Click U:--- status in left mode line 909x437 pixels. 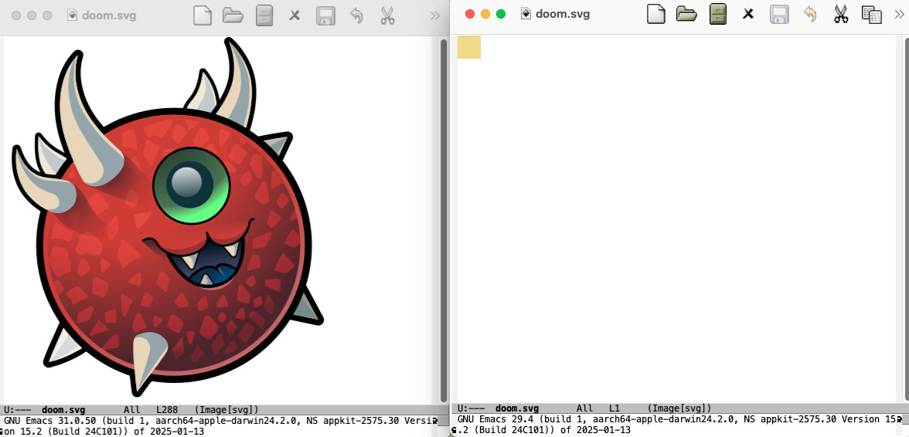(17, 410)
